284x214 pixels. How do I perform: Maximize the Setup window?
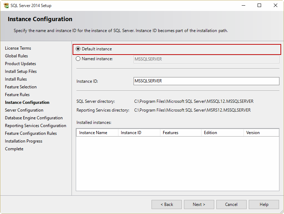(259, 6)
